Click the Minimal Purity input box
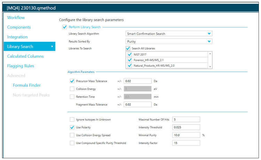Image resolution: width=261 pixels, height=160 pixels. 185,135
